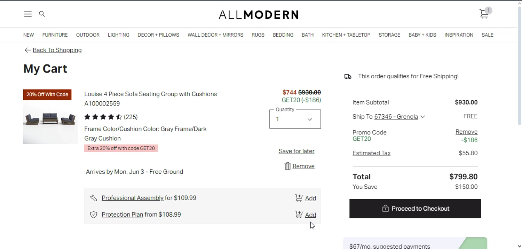Click the trash can remove icon
This screenshot has height=249, width=522.
tap(287, 166)
